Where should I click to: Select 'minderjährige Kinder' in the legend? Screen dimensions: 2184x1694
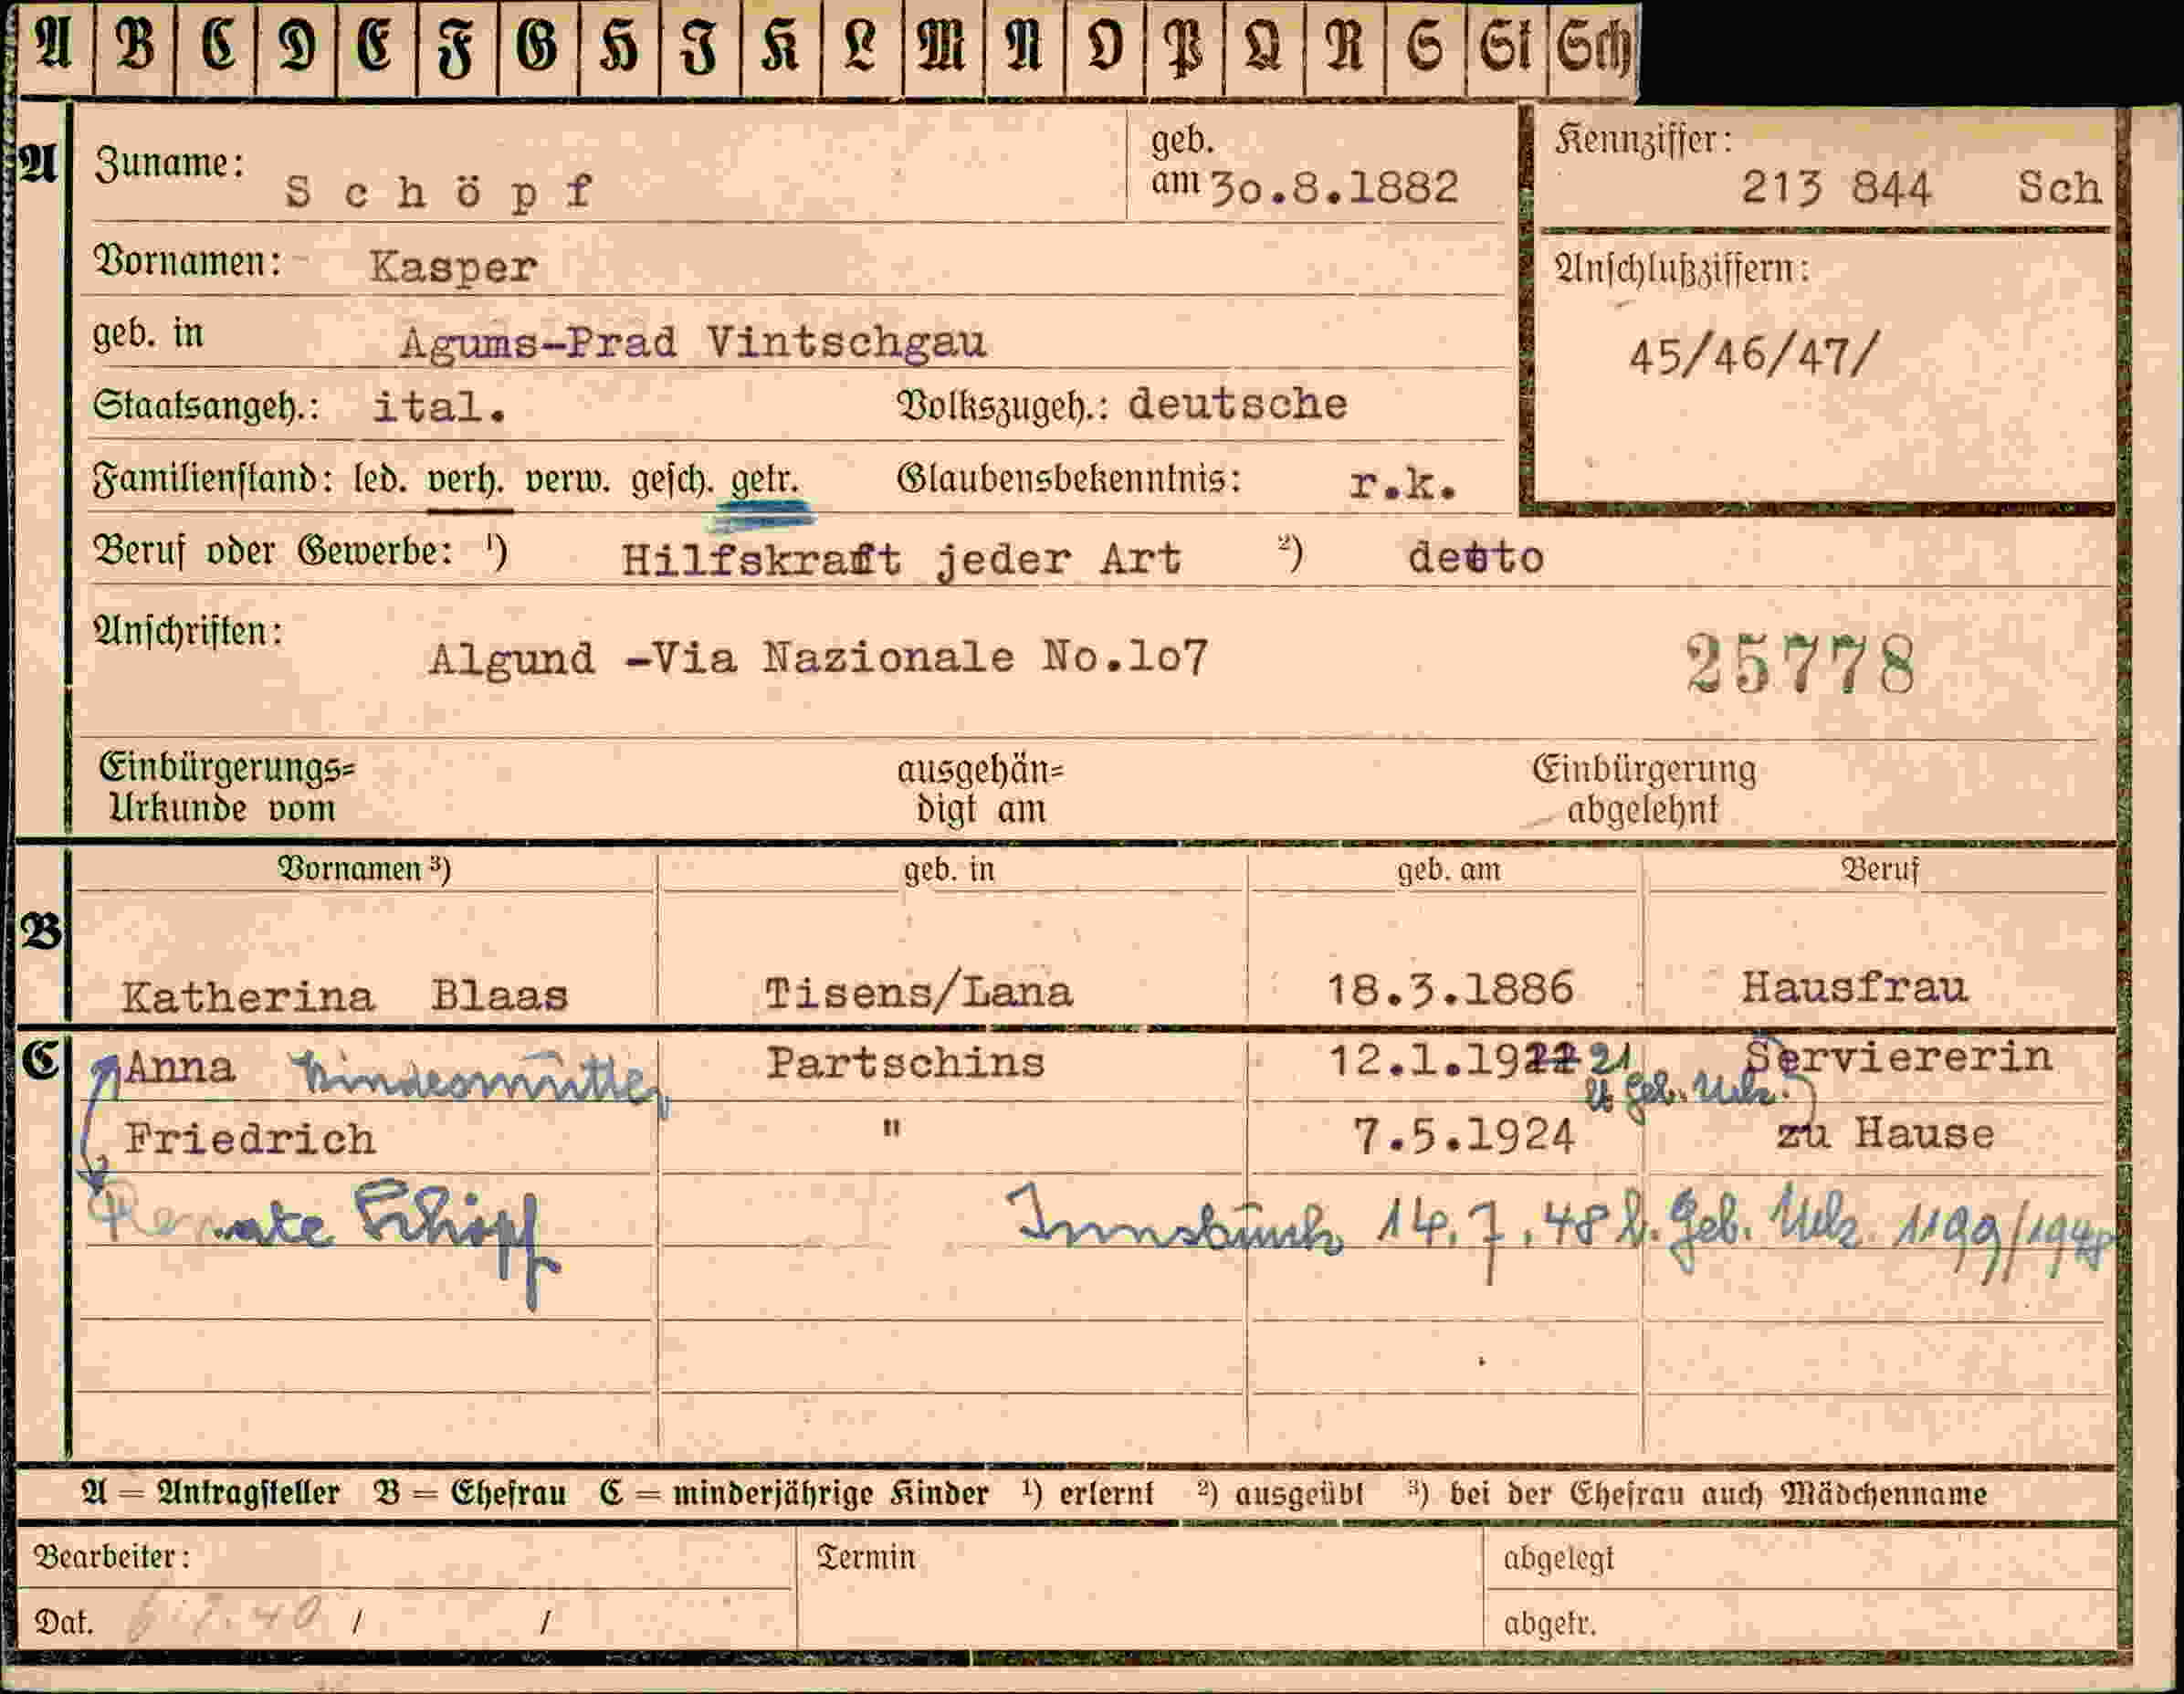tap(831, 1494)
